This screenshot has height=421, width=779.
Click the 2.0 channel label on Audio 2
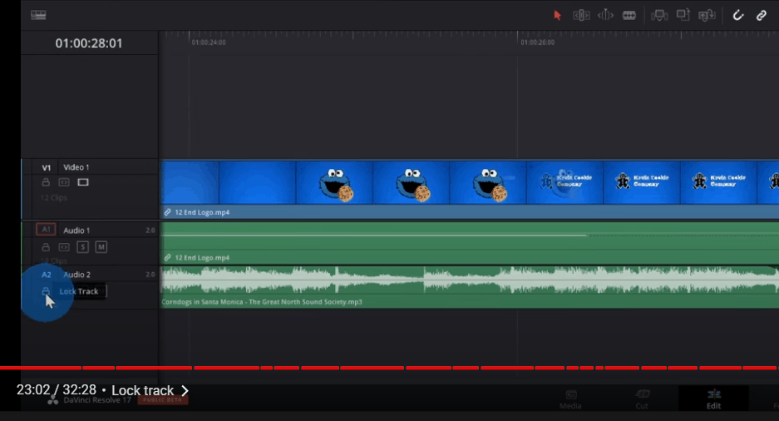150,275
